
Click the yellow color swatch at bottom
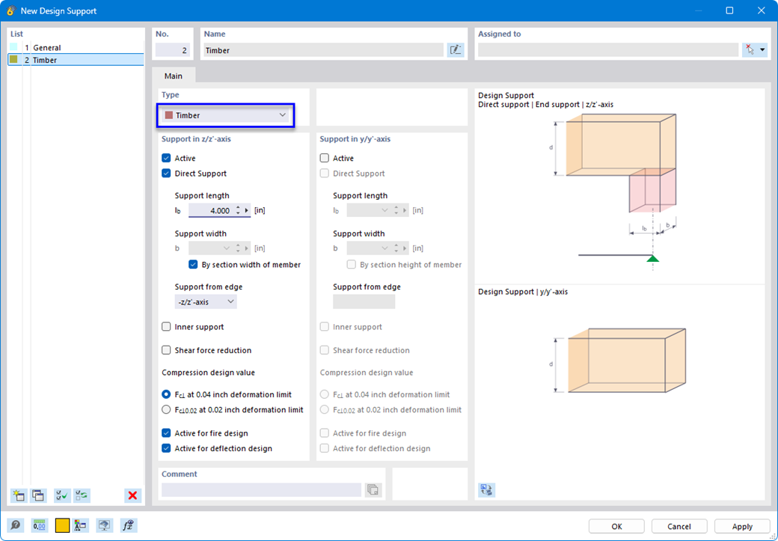pyautogui.click(x=63, y=525)
